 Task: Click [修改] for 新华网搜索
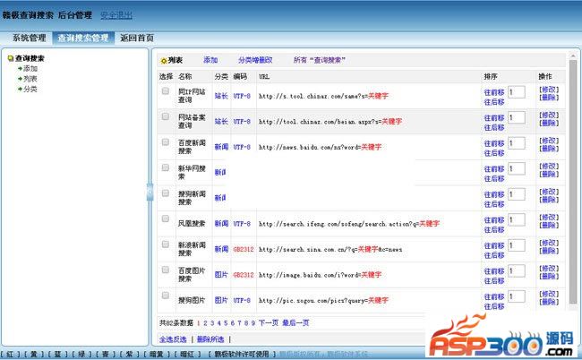[549, 167]
